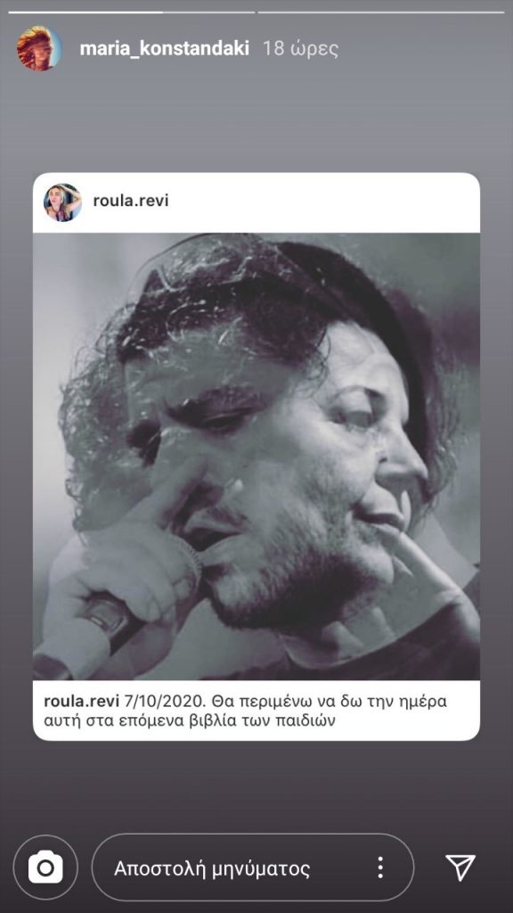Image resolution: width=513 pixels, height=913 pixels.
Task: Tap the microphone shown in the shared photo
Action: coord(87,635)
